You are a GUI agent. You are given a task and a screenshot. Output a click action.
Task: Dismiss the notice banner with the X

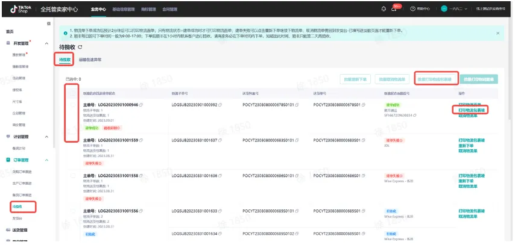498,33
